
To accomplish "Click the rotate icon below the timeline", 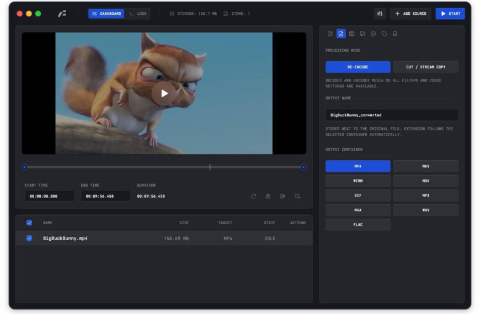I will [x=253, y=196].
